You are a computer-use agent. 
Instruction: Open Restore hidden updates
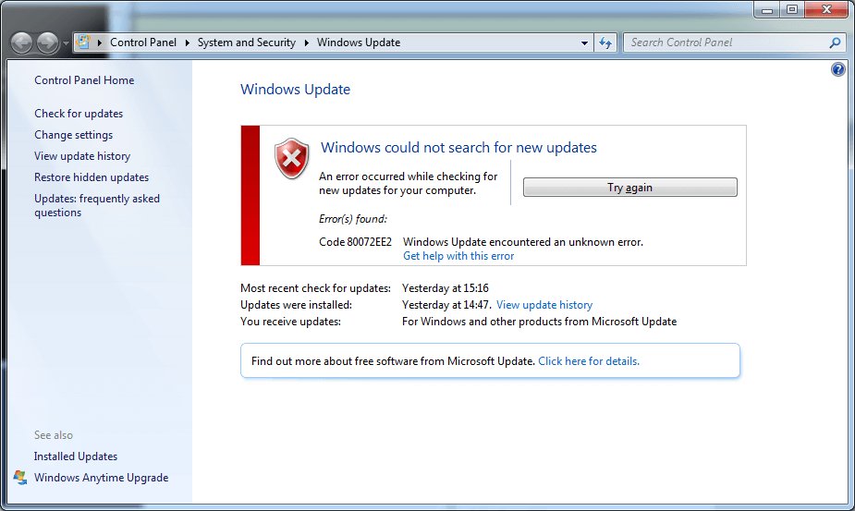pos(92,177)
